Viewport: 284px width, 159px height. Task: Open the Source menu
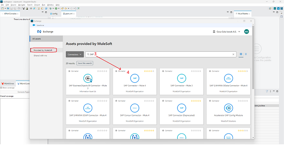(x=13, y=5)
